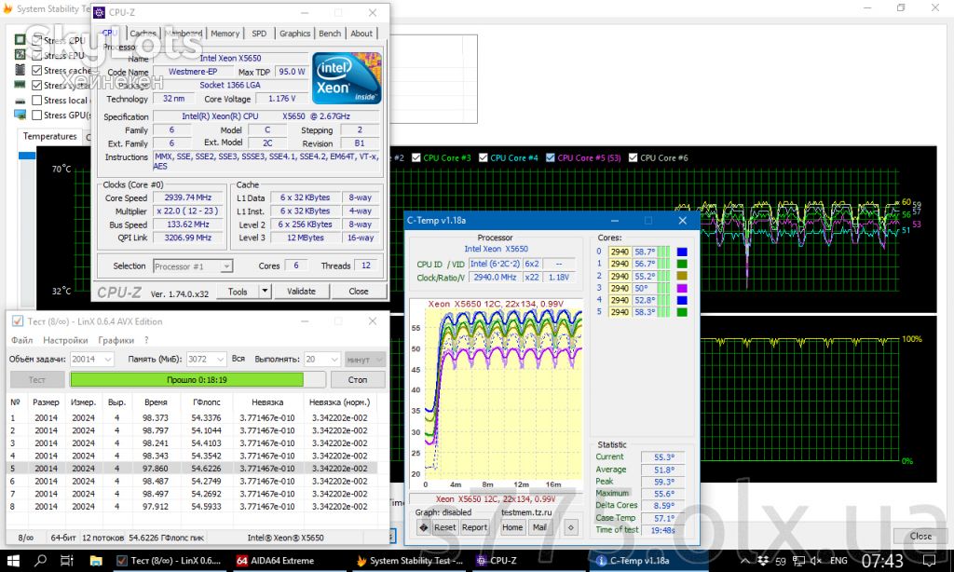This screenshot has width=954, height=572.
Task: Open the memory dropdown showing 3072 in LinX
Action: [206, 360]
